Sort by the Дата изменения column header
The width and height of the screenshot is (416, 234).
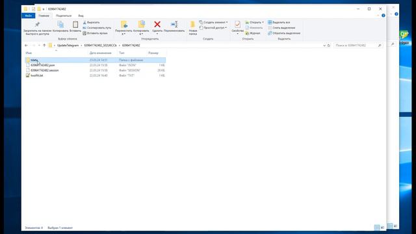point(100,53)
